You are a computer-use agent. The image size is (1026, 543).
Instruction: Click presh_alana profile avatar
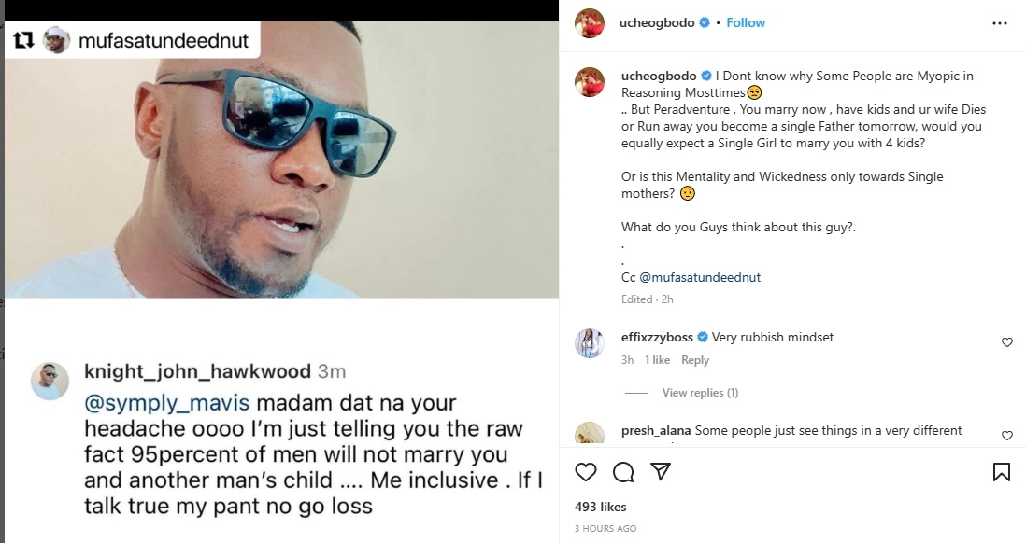pos(589,435)
